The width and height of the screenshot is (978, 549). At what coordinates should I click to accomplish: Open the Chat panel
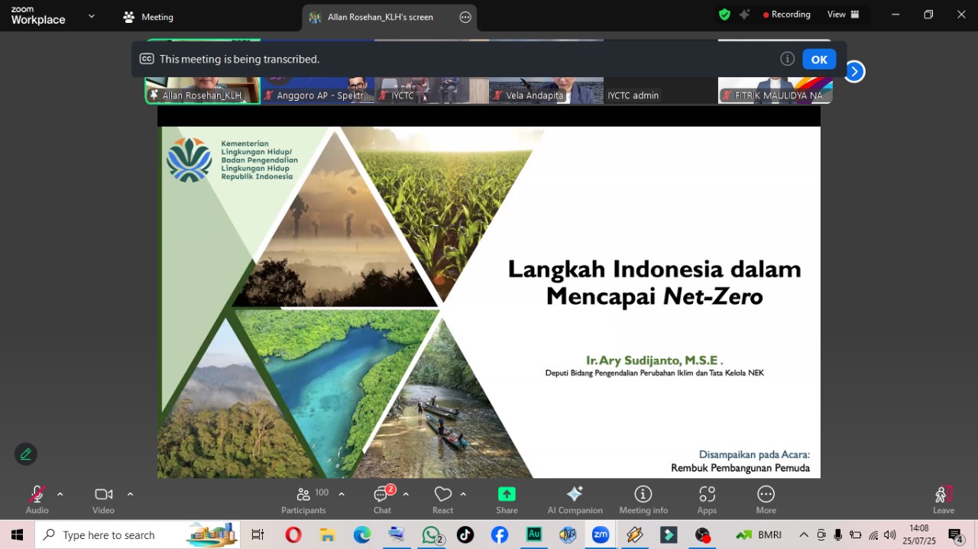(382, 500)
